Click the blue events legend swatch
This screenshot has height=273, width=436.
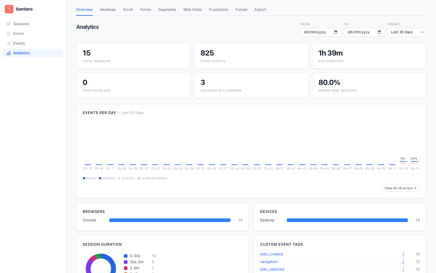[x=84, y=178]
